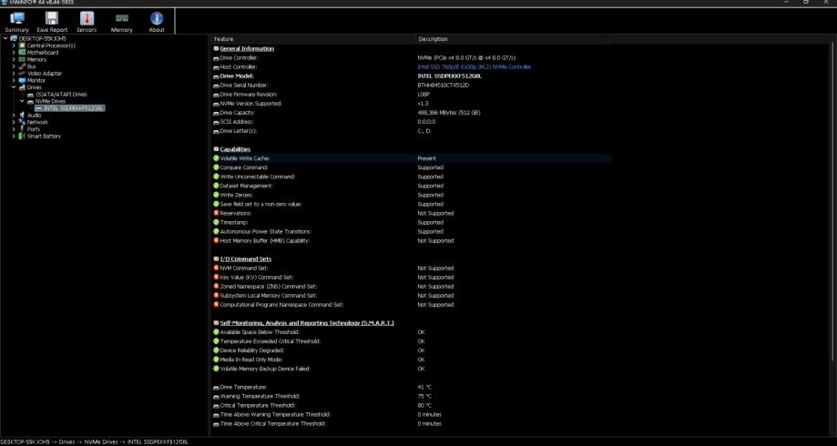
Task: Select the Network tree item
Action: 37,122
